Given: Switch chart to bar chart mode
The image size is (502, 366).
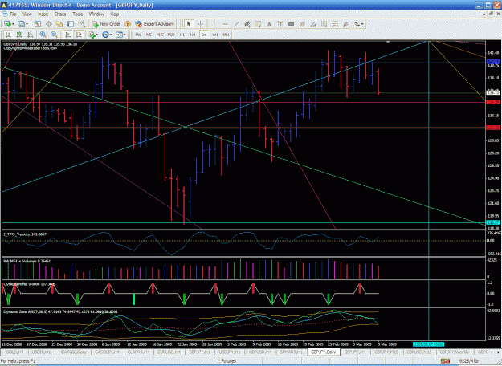Looking at the screenshot, I should (8, 35).
